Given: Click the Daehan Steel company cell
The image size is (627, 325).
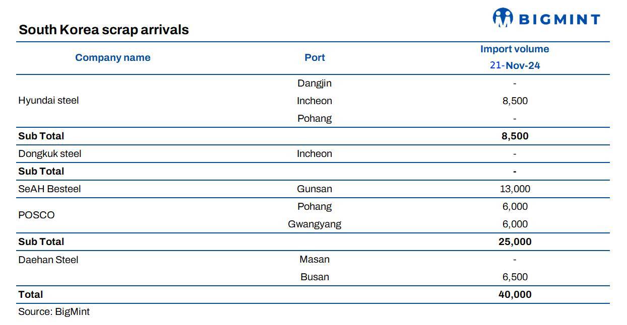Looking at the screenshot, I should coord(48,260).
